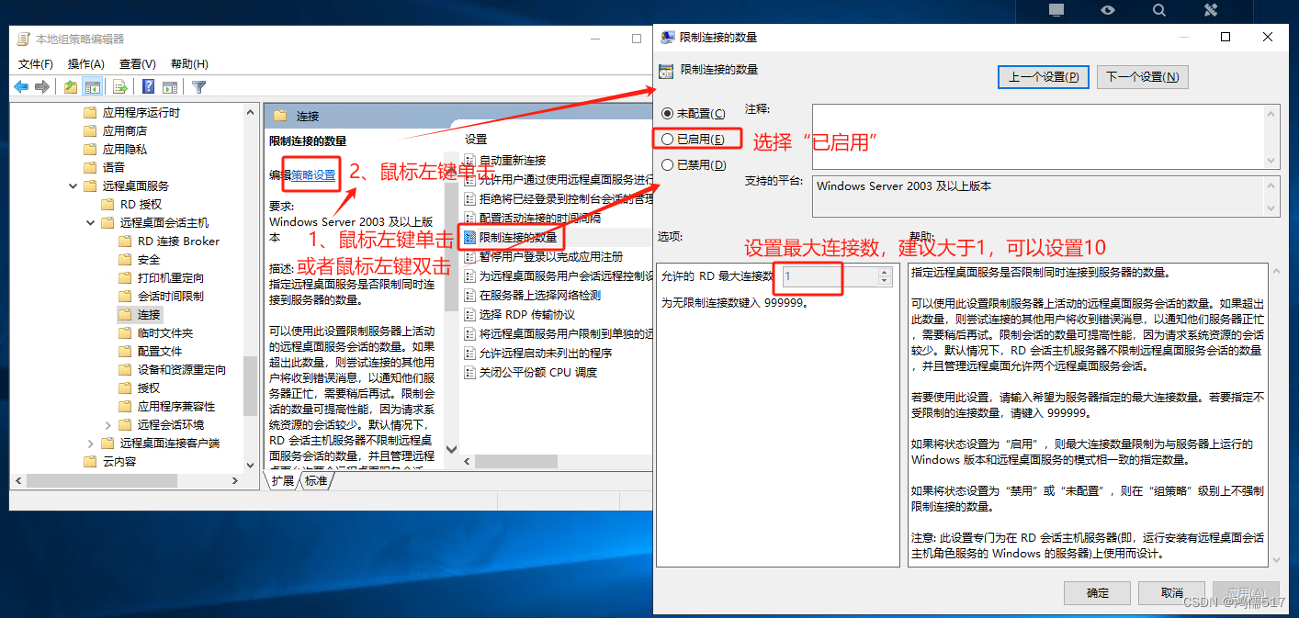Open the 操作(A) menu

coord(85,63)
